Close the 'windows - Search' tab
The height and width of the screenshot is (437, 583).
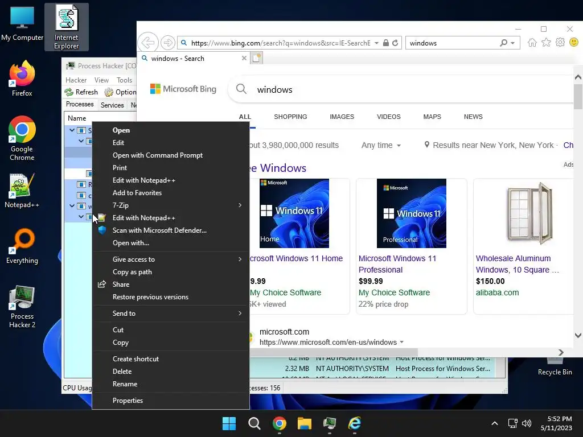click(244, 59)
